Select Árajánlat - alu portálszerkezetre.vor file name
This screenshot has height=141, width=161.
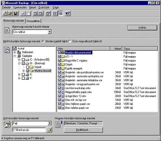[84, 72]
